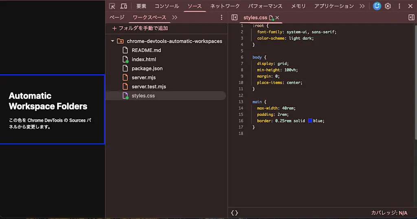Toggle the device toolbar icon
Image resolution: width=417 pixels, height=219 pixels.
click(x=124, y=6)
